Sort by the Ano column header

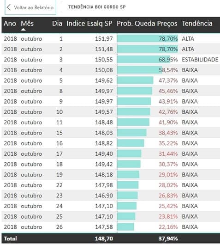[x=10, y=24]
